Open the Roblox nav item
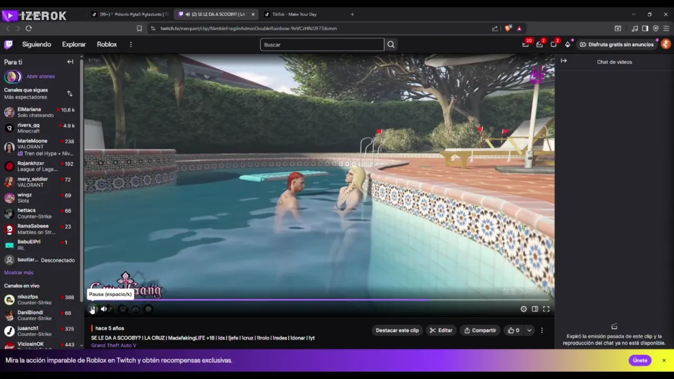 coord(107,44)
